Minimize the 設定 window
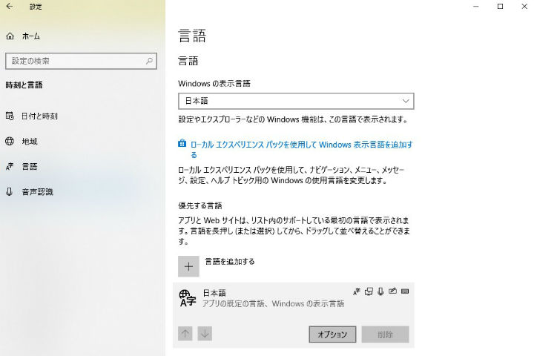 coord(476,7)
